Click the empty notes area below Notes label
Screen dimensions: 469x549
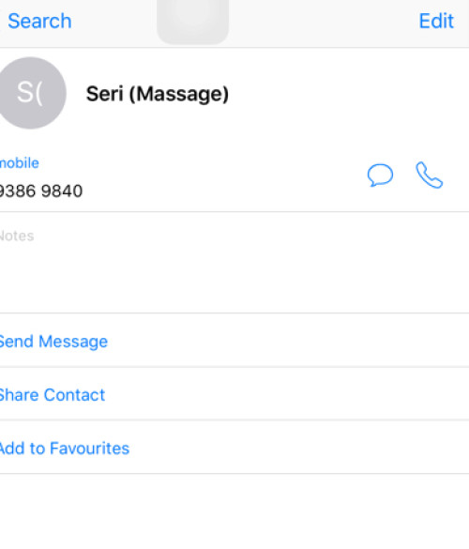pyautogui.click(x=234, y=279)
